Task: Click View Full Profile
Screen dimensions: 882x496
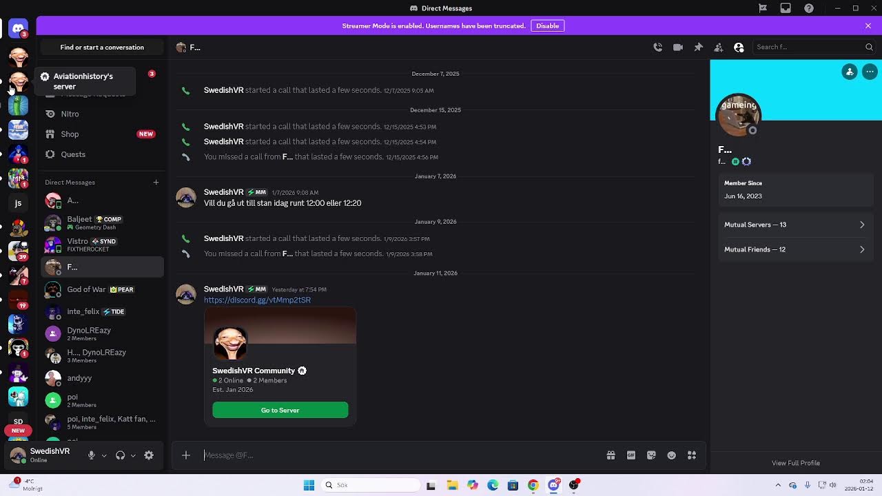Action: pyautogui.click(x=796, y=463)
